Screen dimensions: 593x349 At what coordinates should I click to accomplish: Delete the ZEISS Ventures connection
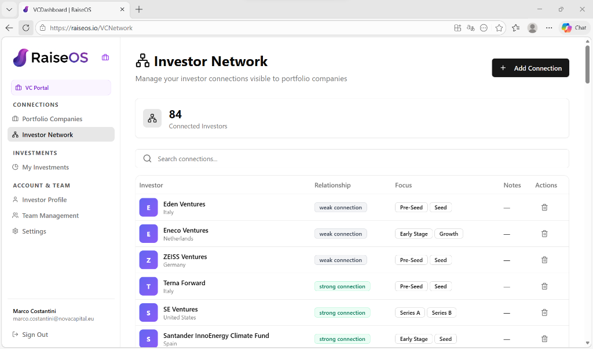pos(544,260)
